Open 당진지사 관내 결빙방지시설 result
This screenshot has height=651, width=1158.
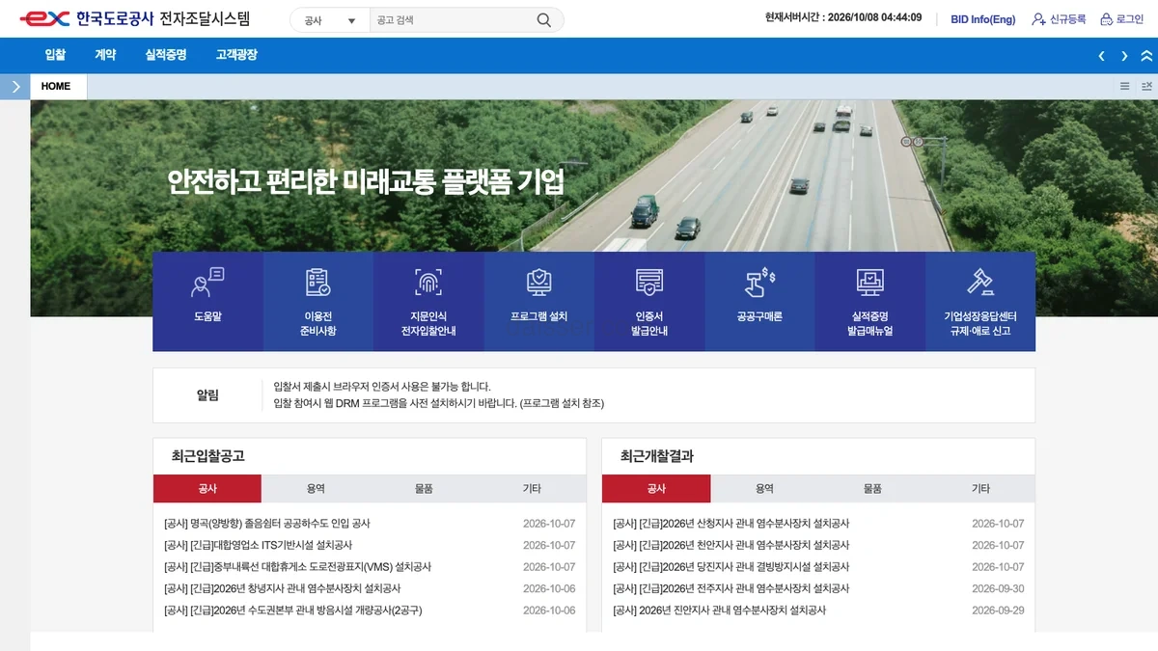731,567
